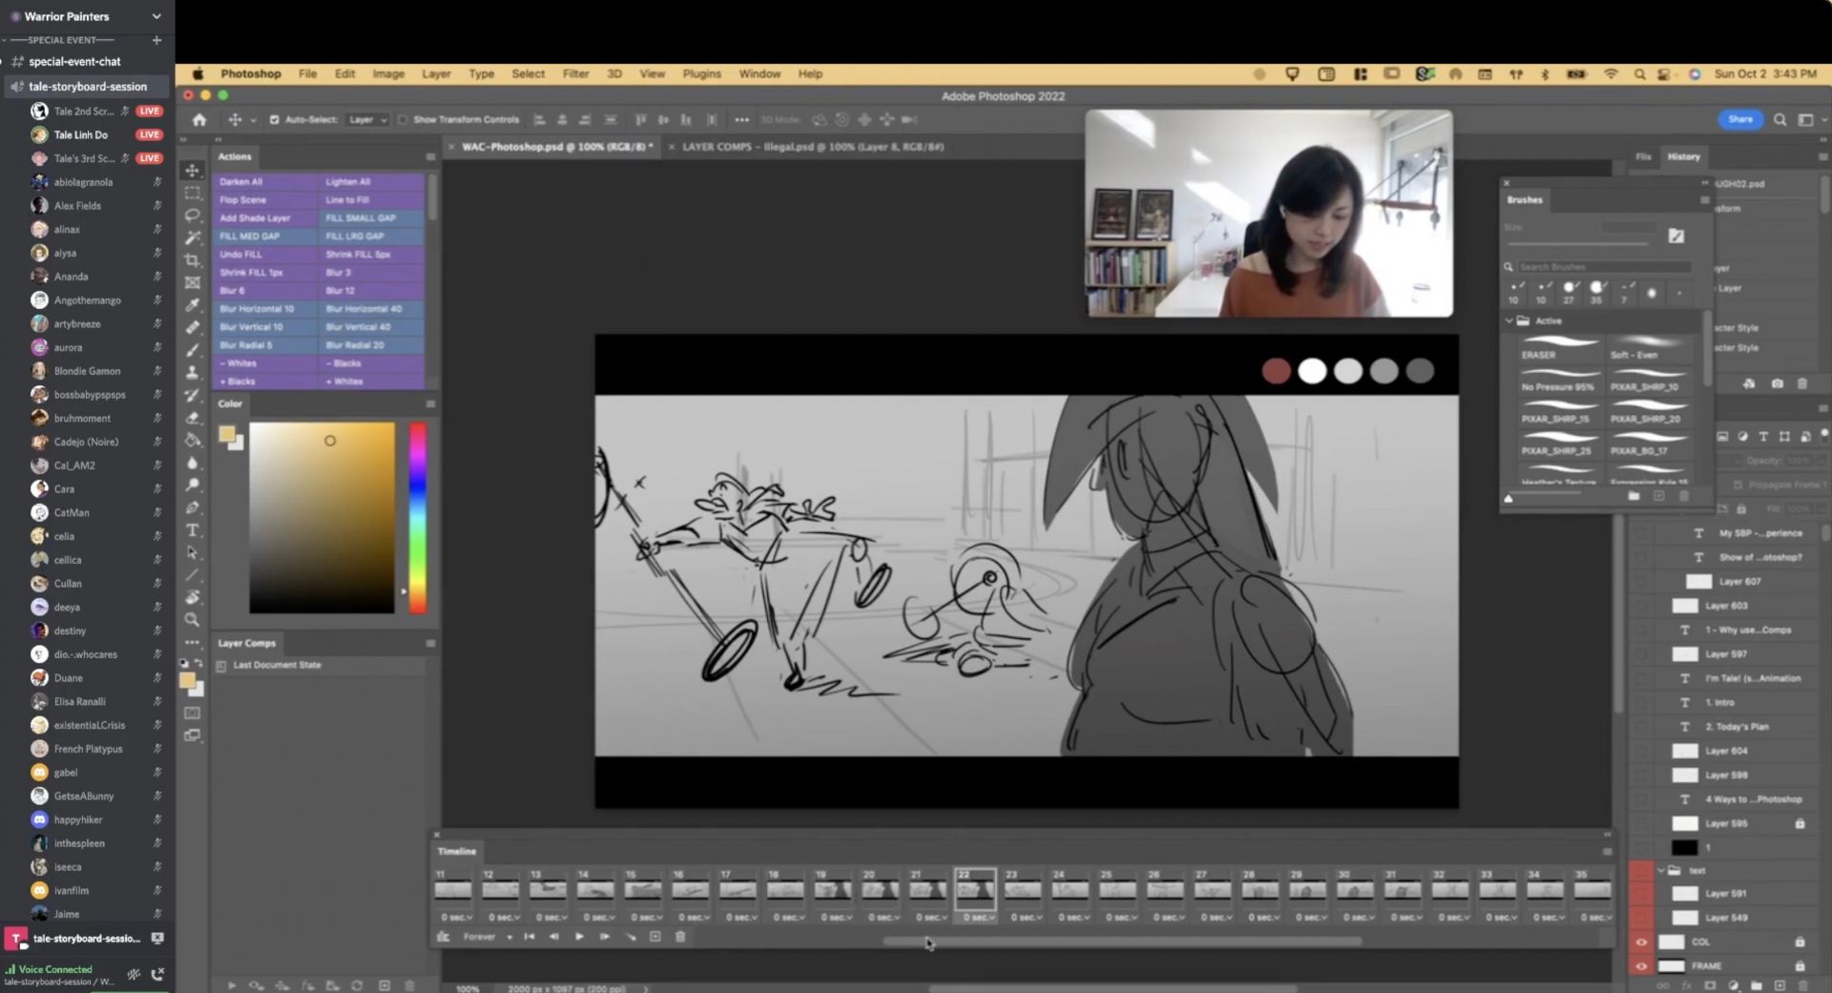Choose the Horizontal Type tool
The width and height of the screenshot is (1832, 993).
(x=193, y=530)
